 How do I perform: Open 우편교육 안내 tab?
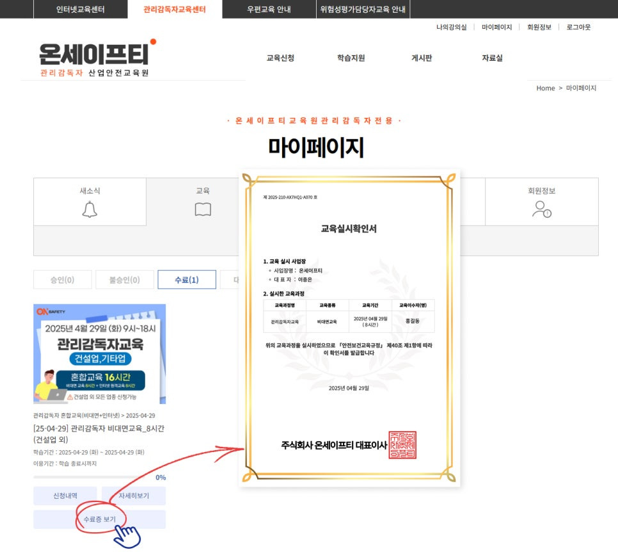(269, 9)
